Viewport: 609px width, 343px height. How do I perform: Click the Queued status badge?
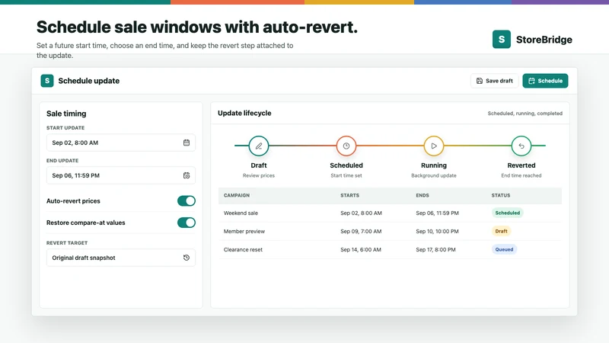504,249
